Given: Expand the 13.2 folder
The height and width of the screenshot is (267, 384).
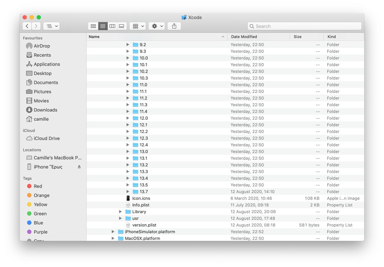Looking at the screenshot, I should (128, 165).
